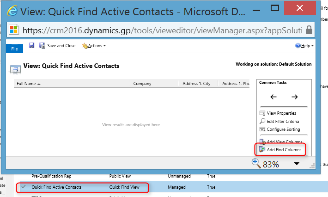Toggle checkmark on Quick Find Active Contacts row
Screen dimensions: 328x197
24,187
